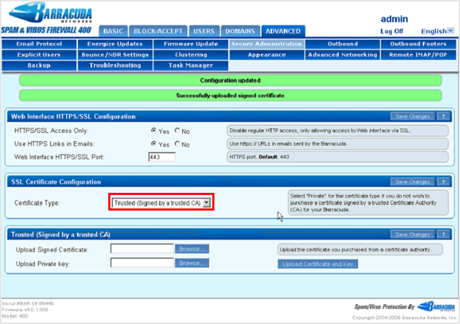
Task: Click Log Off link
Action: tap(392, 31)
